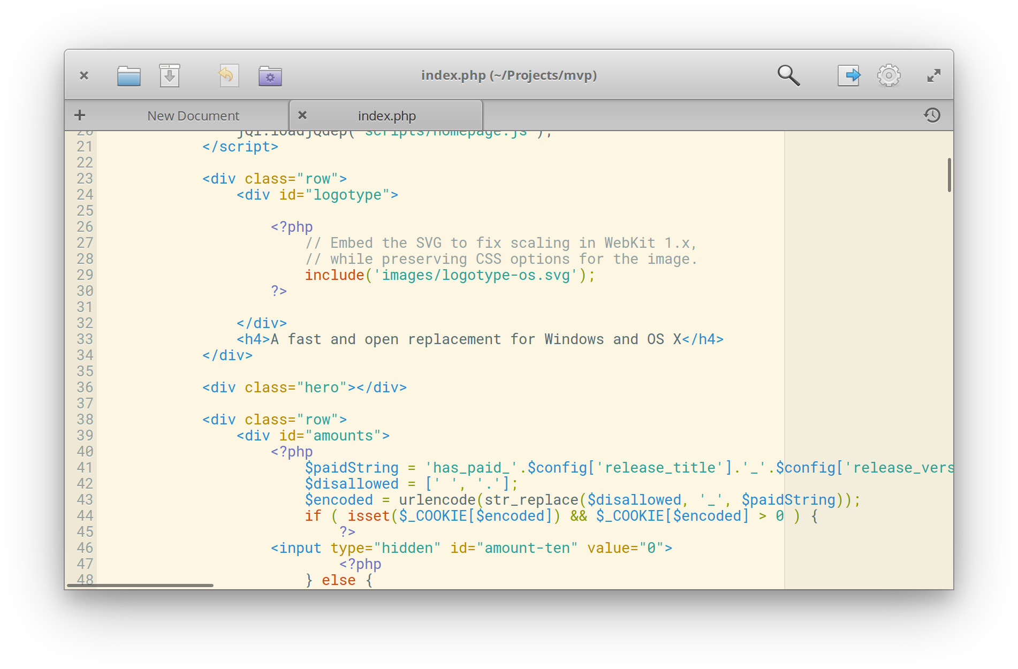Screen dimensions: 1018x669
Task: Click the 'Embed the SVG' comment line
Action: (x=501, y=243)
